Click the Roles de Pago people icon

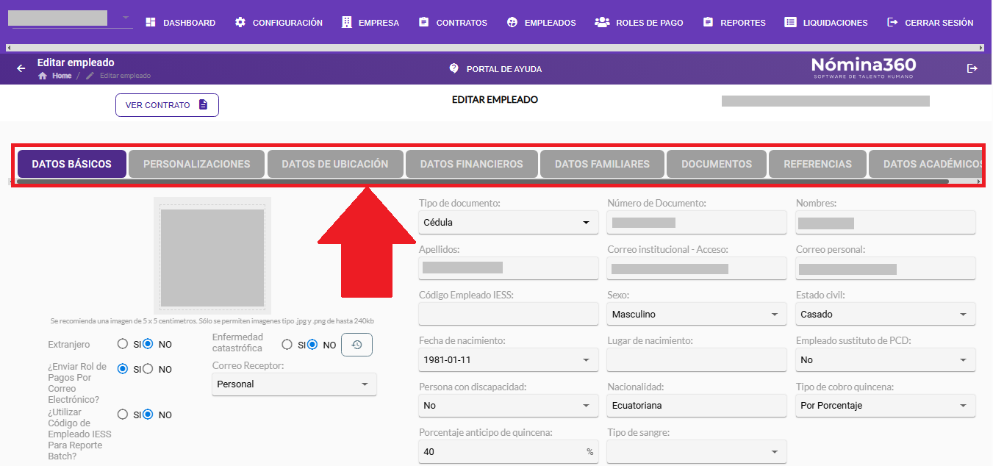coord(602,23)
